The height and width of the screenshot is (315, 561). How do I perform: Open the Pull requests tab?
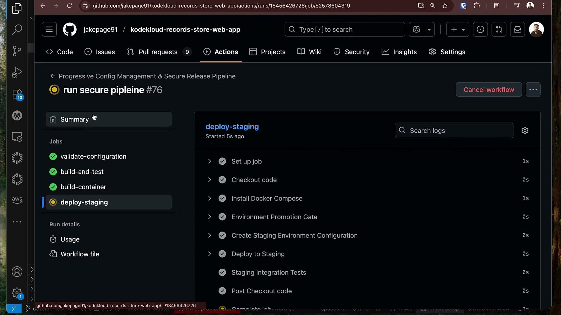pyautogui.click(x=159, y=52)
